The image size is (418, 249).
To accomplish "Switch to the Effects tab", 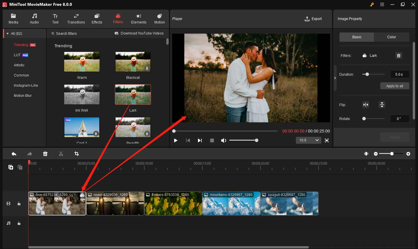I will point(97,19).
